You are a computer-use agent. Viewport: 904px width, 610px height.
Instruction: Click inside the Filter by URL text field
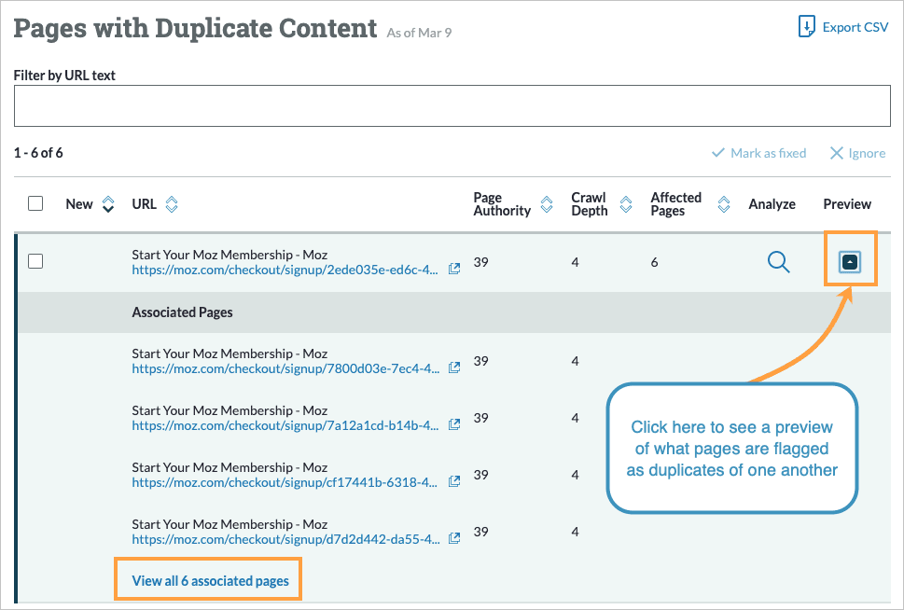click(452, 104)
